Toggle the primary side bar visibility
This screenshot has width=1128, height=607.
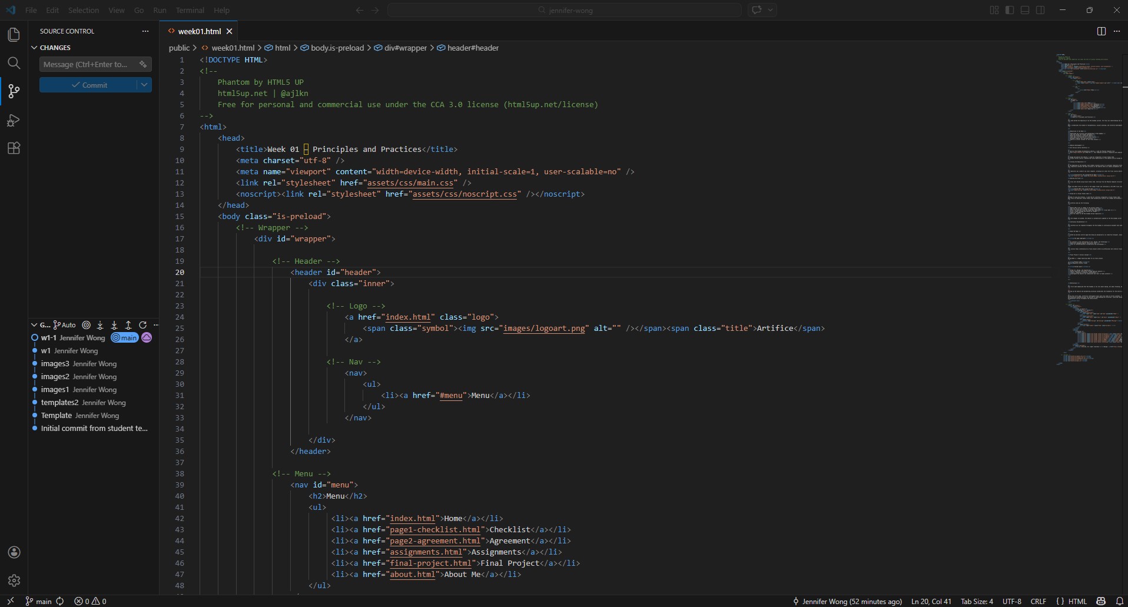(1010, 10)
